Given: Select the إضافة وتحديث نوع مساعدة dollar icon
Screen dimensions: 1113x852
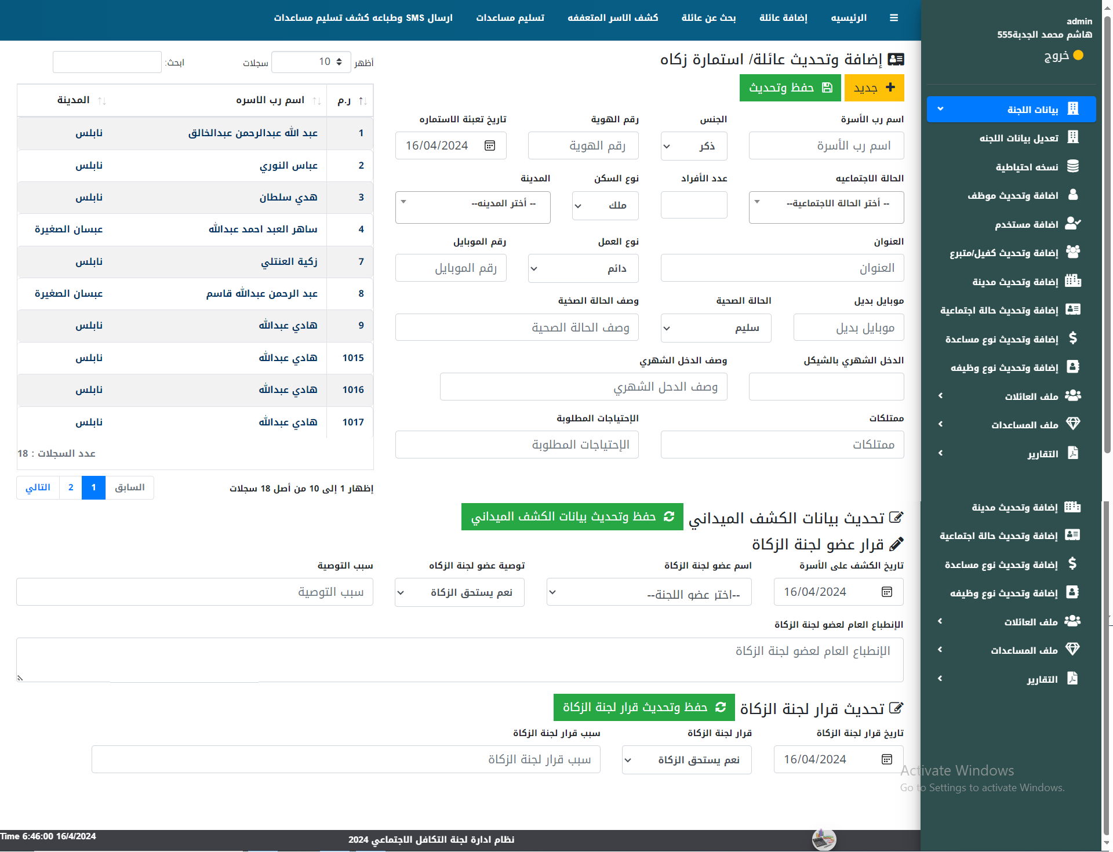Looking at the screenshot, I should [x=1074, y=338].
